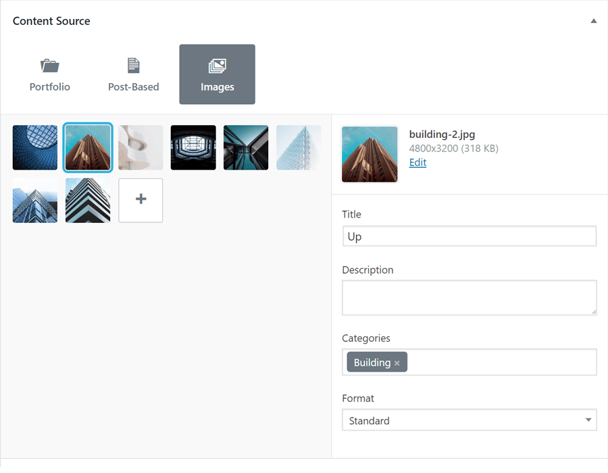Select the Images content source tab
This screenshot has height=473, width=608.
pyautogui.click(x=217, y=74)
